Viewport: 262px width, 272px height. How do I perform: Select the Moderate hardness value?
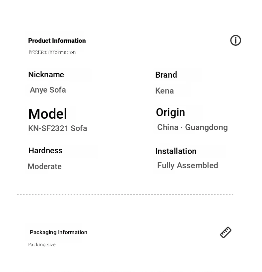coord(45,167)
